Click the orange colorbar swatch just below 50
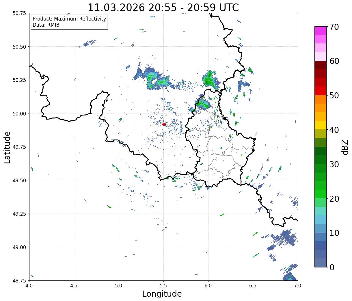The image size is (352, 301). point(321,99)
